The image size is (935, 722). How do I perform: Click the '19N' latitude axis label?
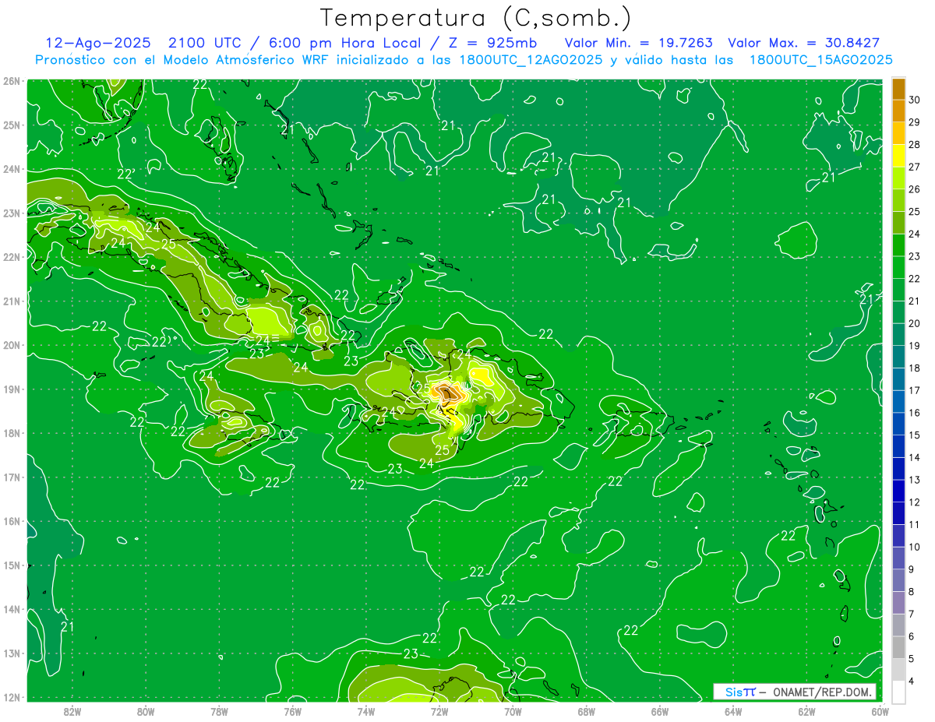point(12,389)
